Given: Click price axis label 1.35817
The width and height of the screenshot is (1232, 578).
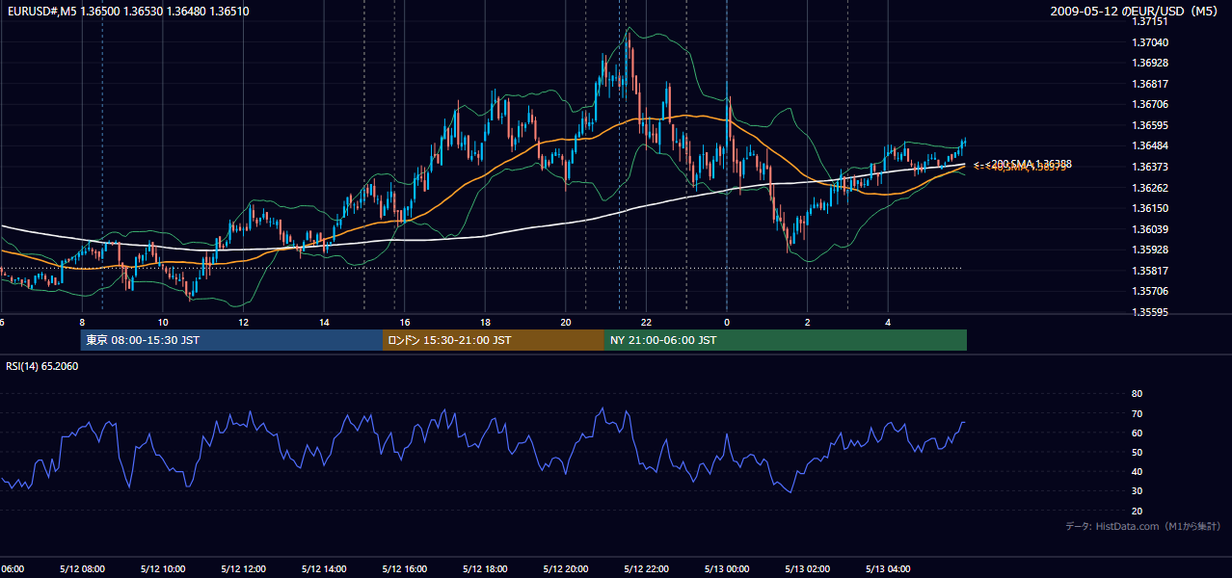Looking at the screenshot, I should tap(1150, 271).
